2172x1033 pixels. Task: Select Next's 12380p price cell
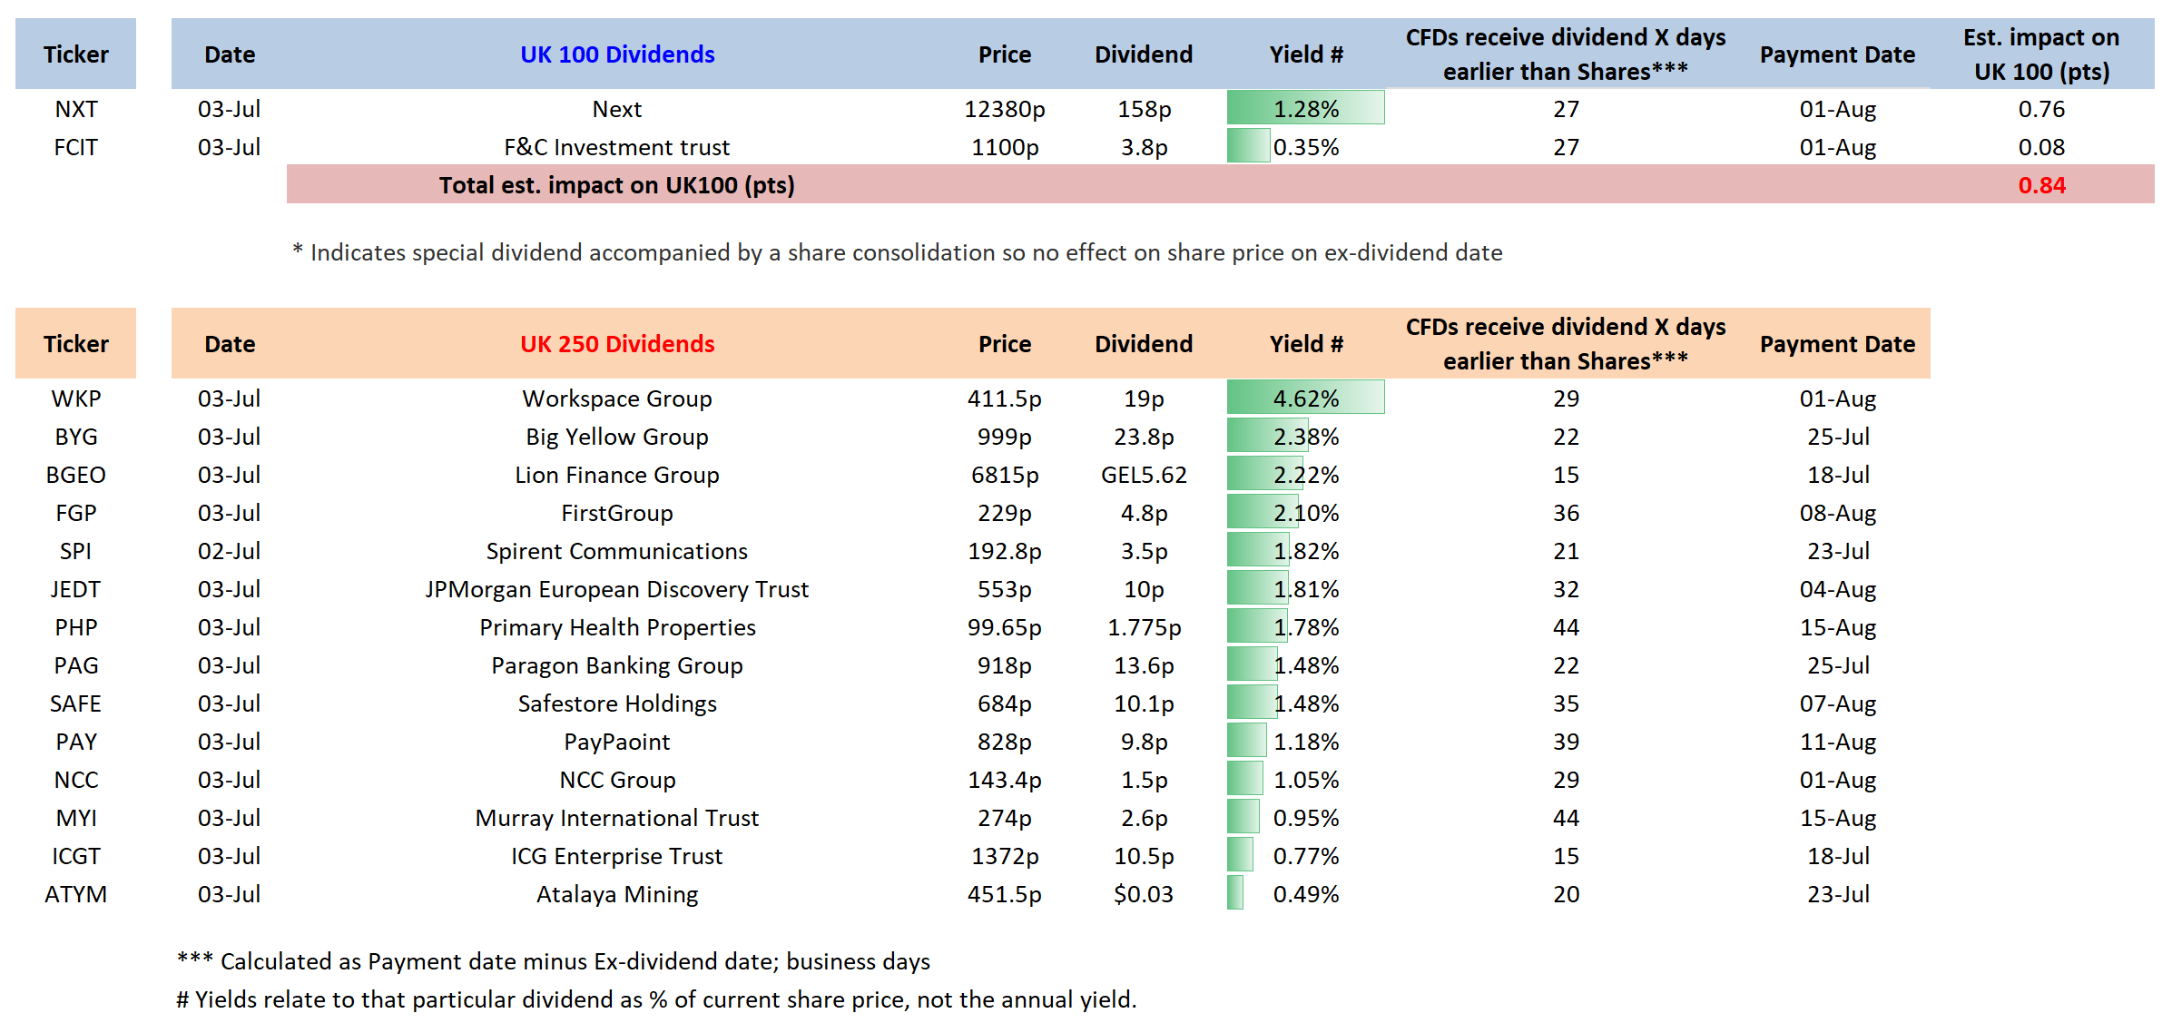click(x=1005, y=109)
